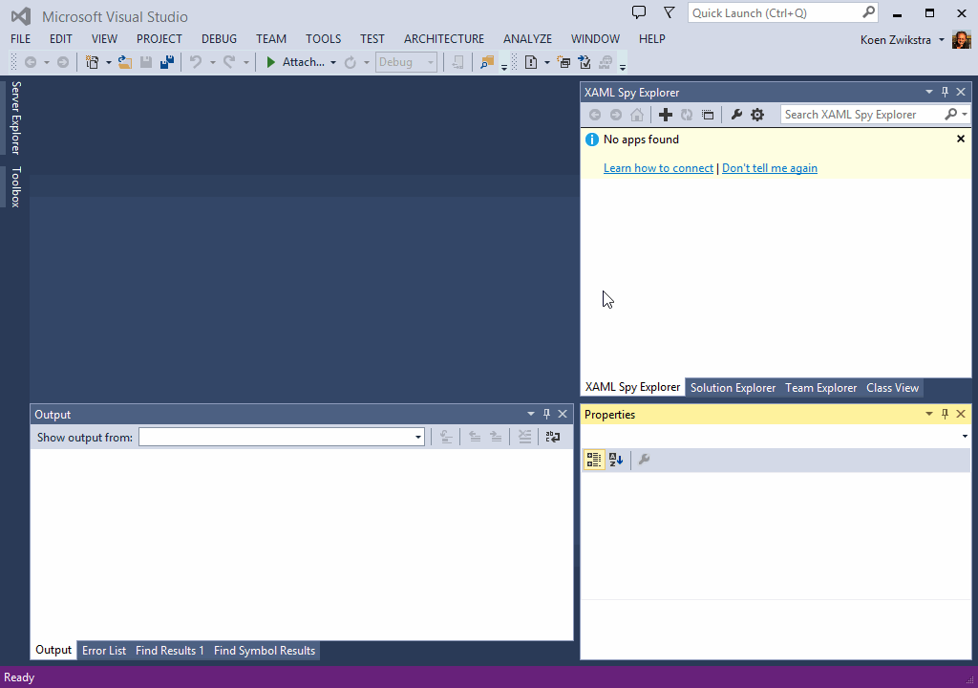Open XAML Spy settings gear
Screen dimensions: 978x688
[x=757, y=115]
